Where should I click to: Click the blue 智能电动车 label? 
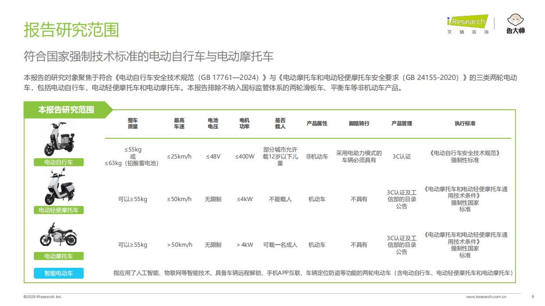point(58,273)
